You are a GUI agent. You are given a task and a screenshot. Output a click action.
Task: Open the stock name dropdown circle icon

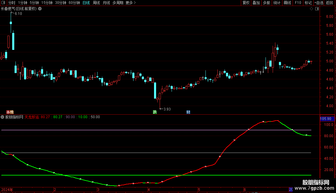[x=40, y=9]
